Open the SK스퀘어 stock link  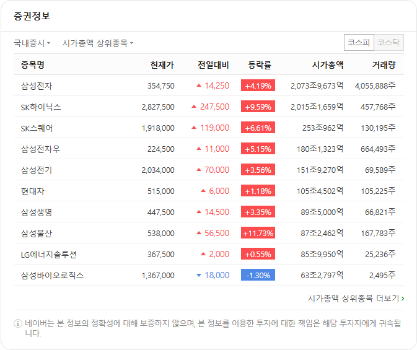(x=37, y=128)
